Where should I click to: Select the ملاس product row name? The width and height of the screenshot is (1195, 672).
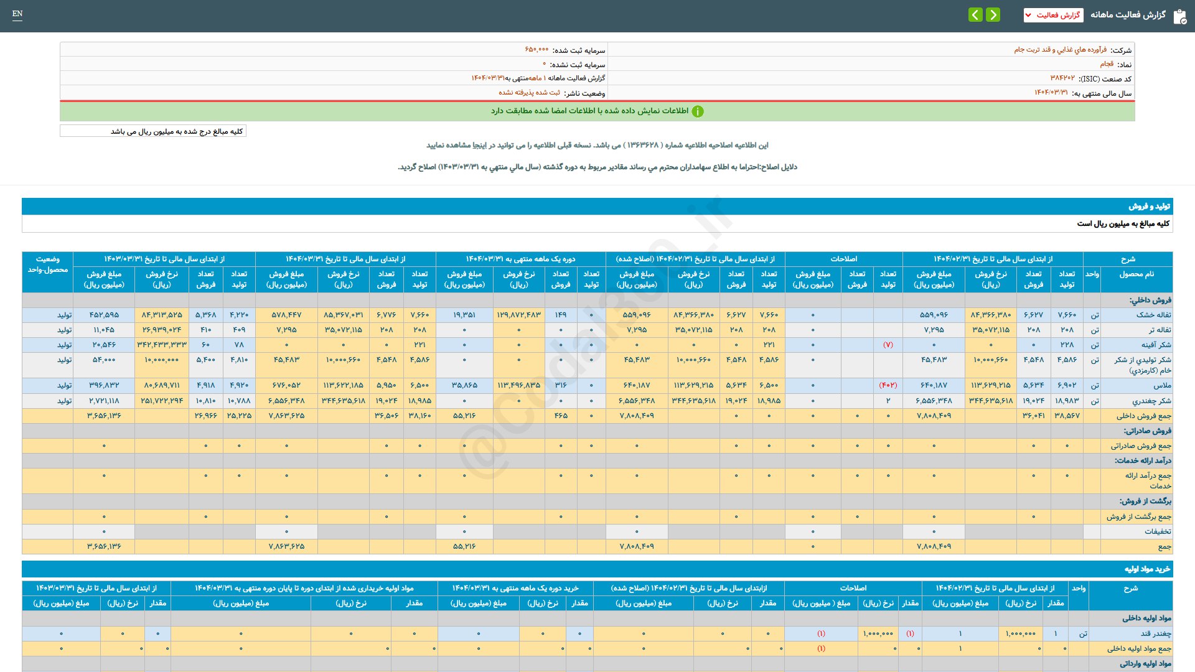1162,386
